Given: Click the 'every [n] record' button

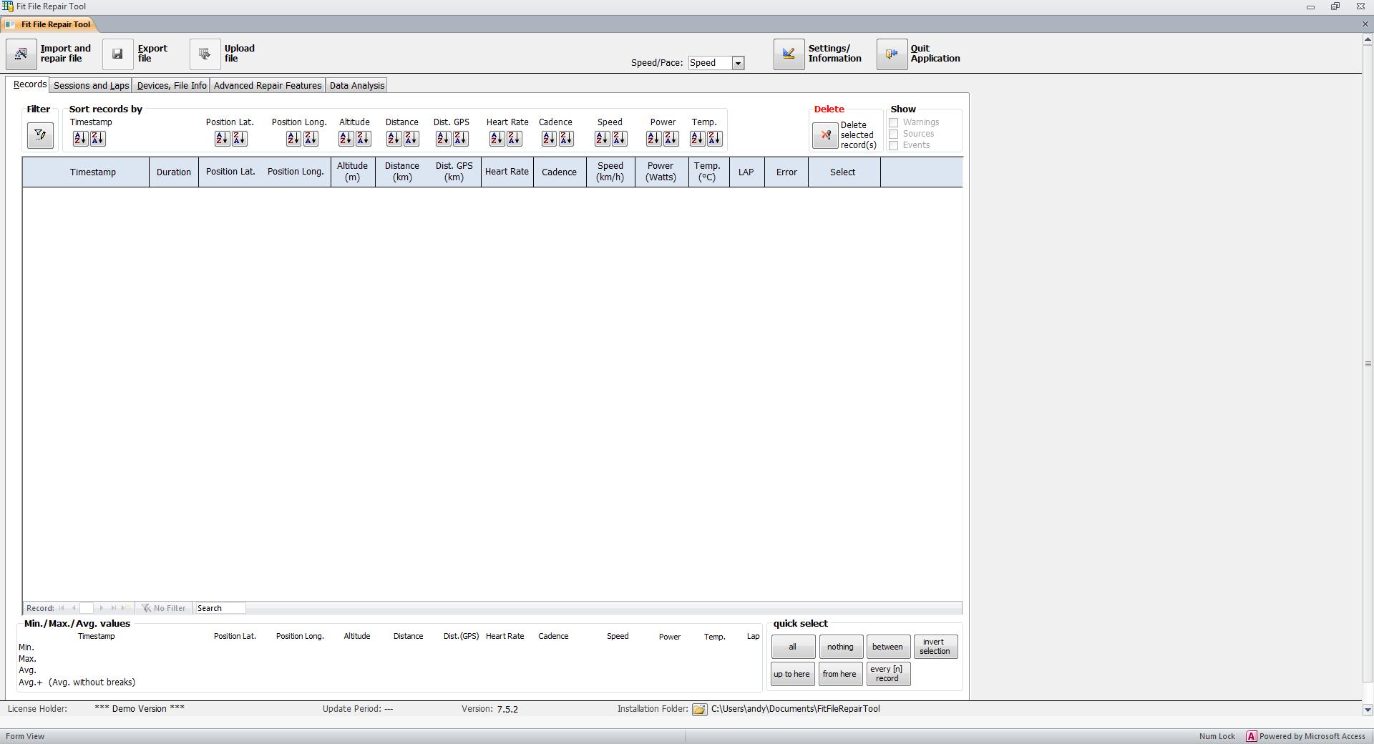Looking at the screenshot, I should pyautogui.click(x=887, y=674).
